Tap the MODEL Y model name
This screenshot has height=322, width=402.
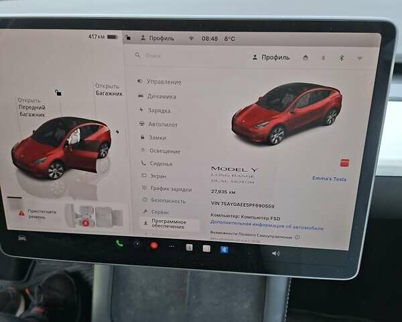point(234,169)
